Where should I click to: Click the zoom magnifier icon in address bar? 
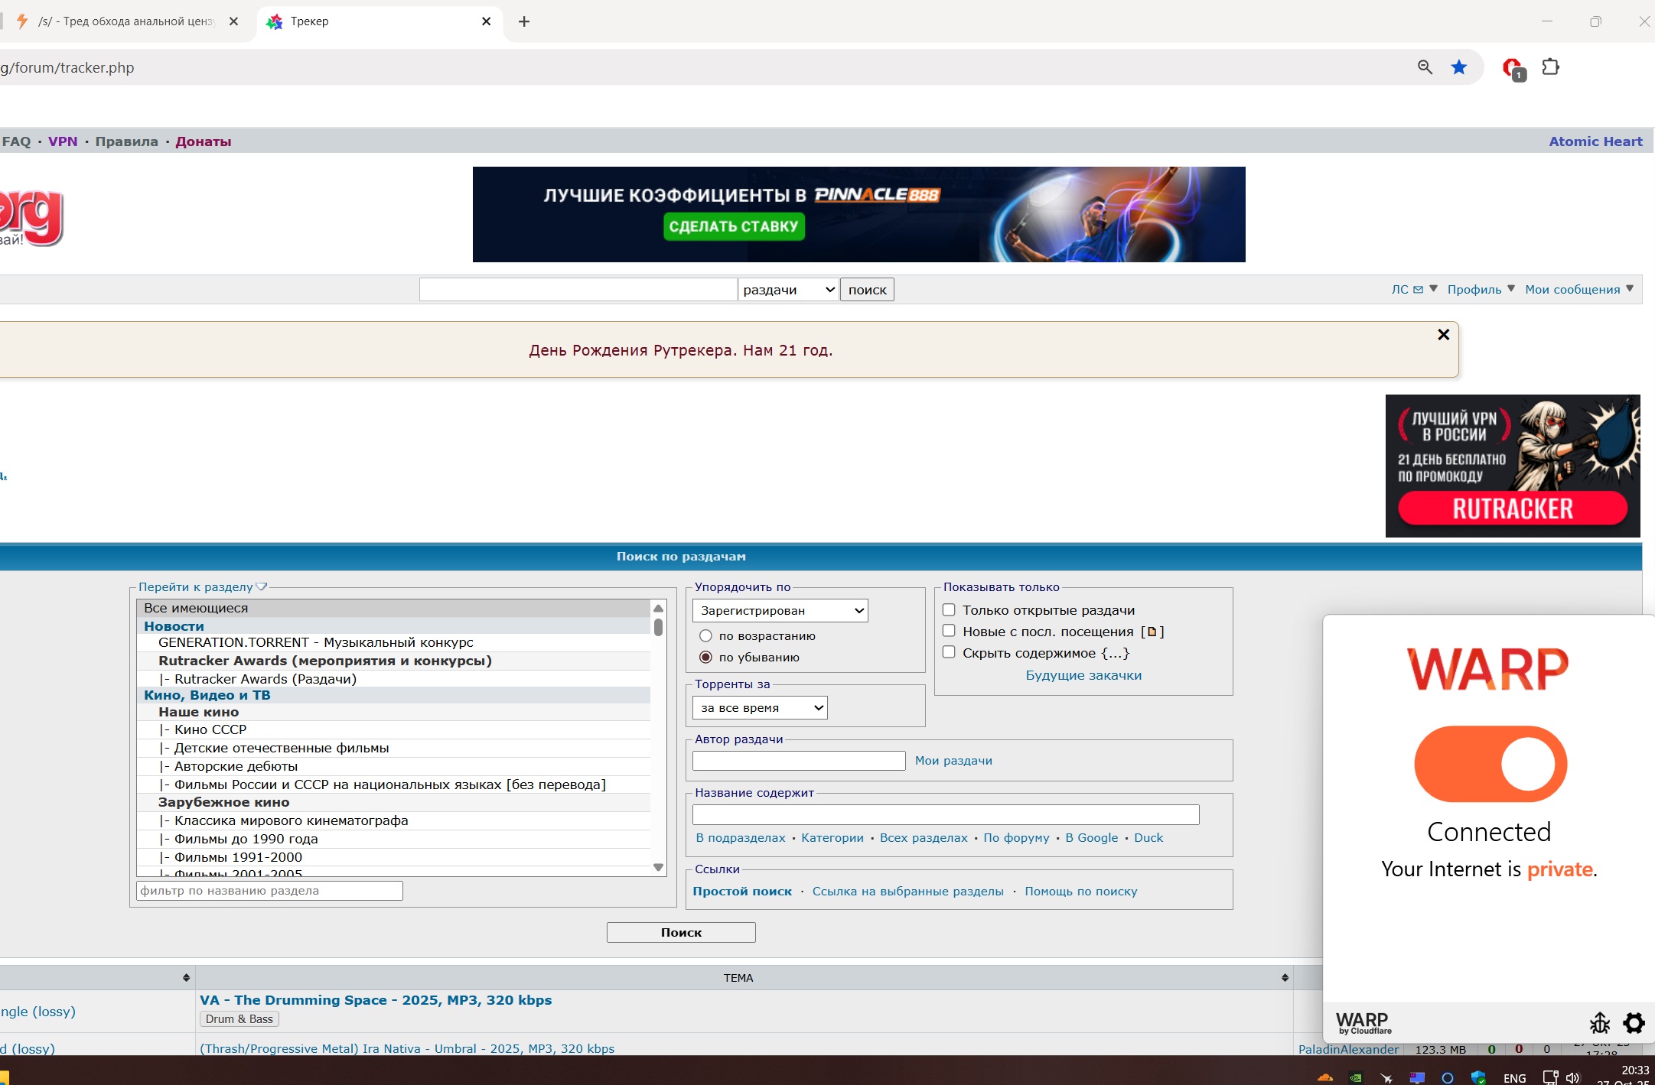1424,67
